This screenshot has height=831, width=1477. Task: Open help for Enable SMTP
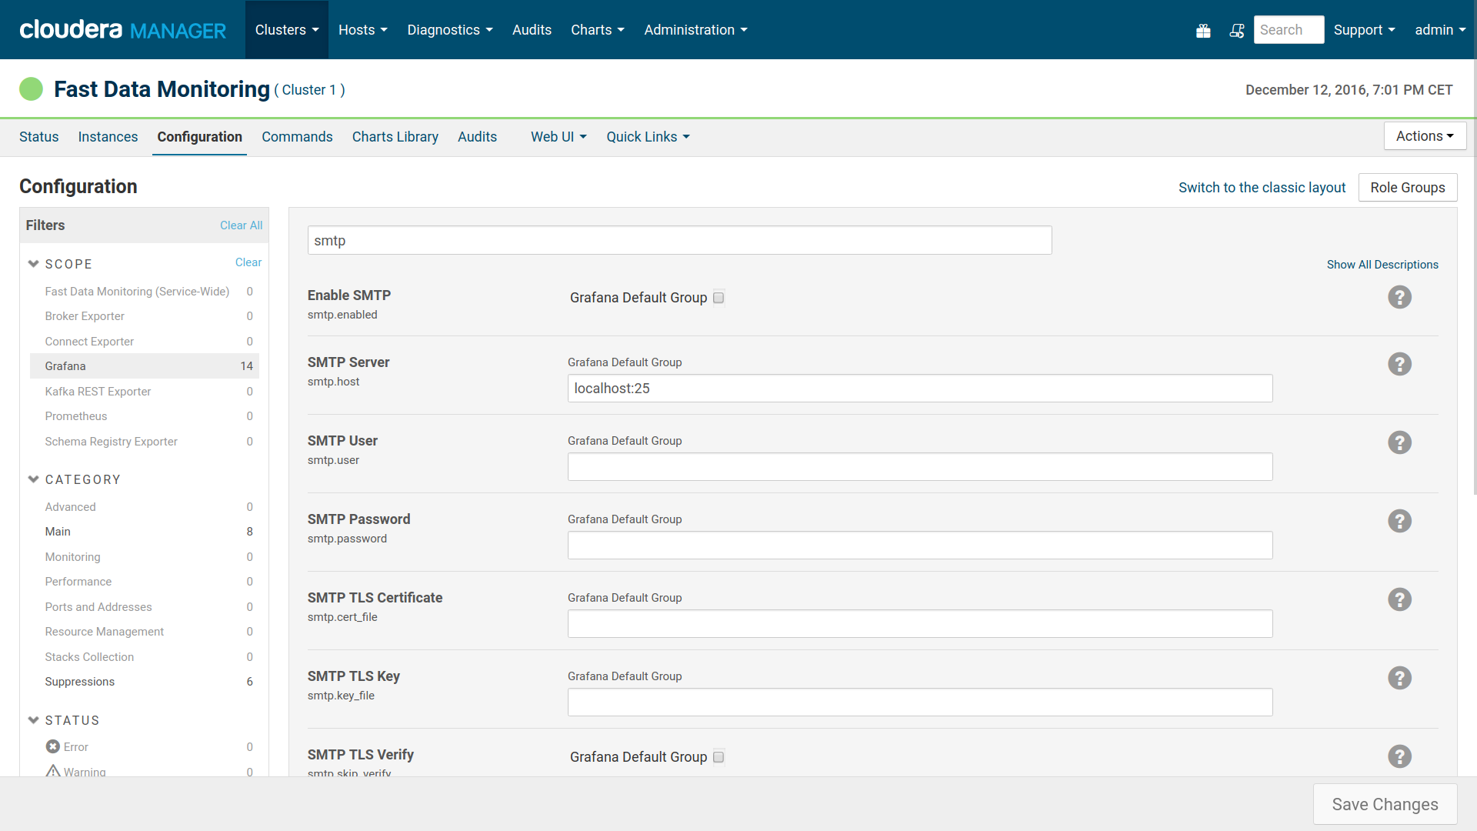[x=1399, y=297]
